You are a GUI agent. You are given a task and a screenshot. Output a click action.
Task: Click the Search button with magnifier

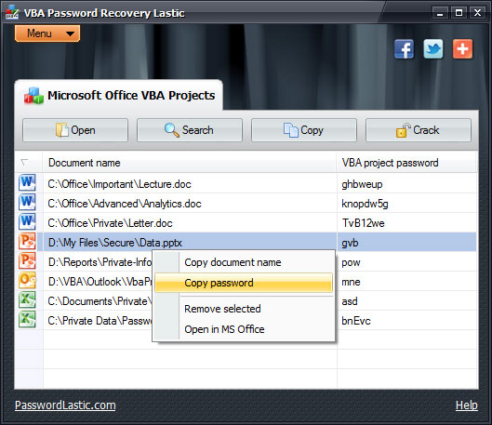pos(190,130)
